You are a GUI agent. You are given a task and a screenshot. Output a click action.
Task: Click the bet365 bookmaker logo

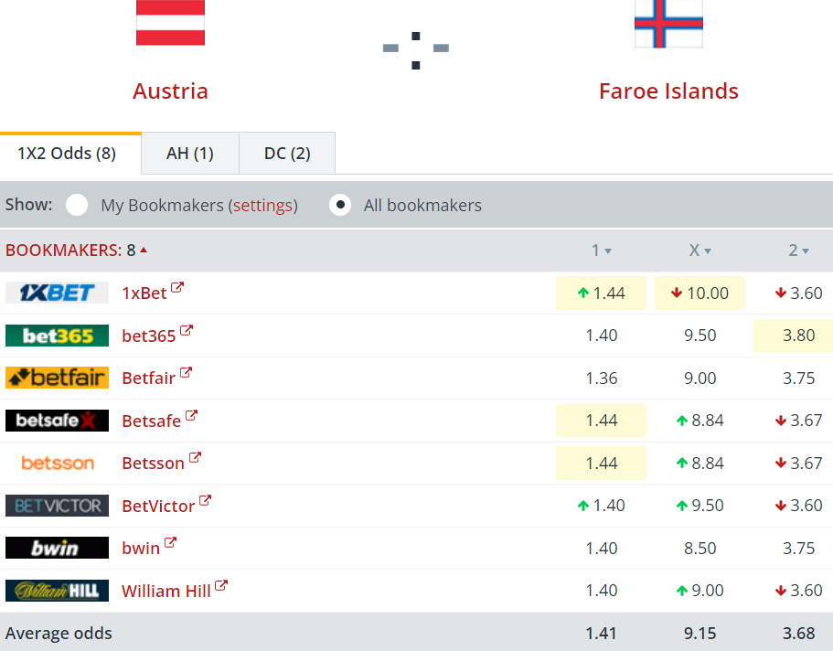point(57,336)
